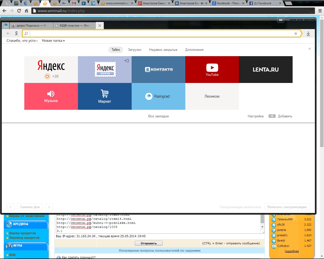This screenshot has width=324, height=259.
Task: Close the Tableau panel with the x
Action: (x=310, y=49)
